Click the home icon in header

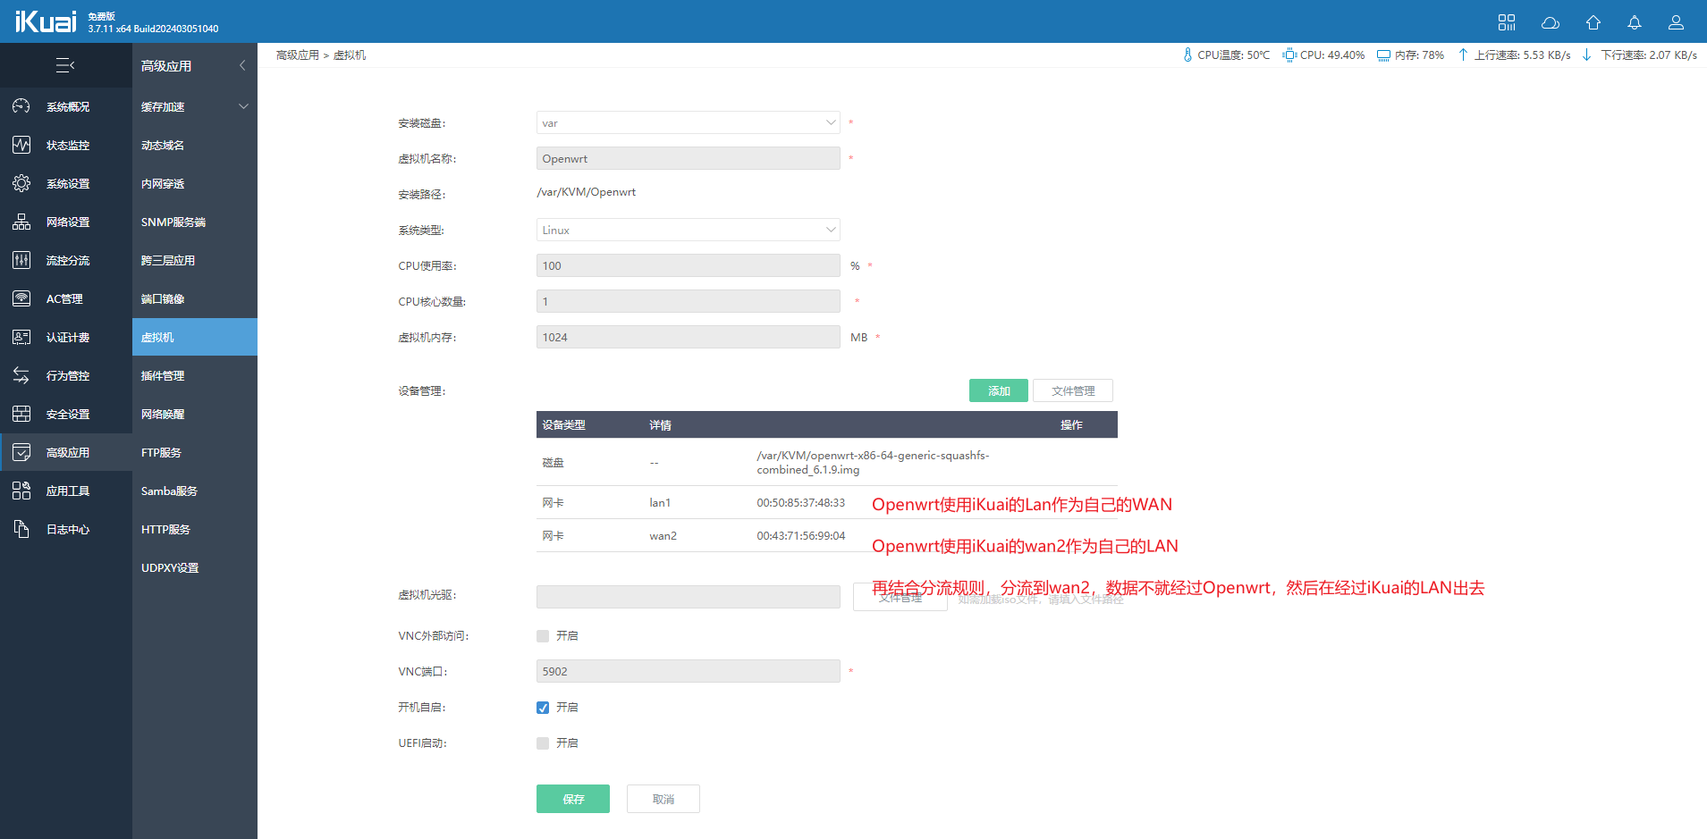(x=1593, y=22)
